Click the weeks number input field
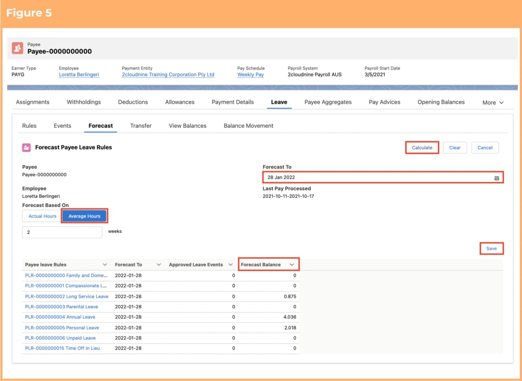522x381 pixels. click(62, 232)
